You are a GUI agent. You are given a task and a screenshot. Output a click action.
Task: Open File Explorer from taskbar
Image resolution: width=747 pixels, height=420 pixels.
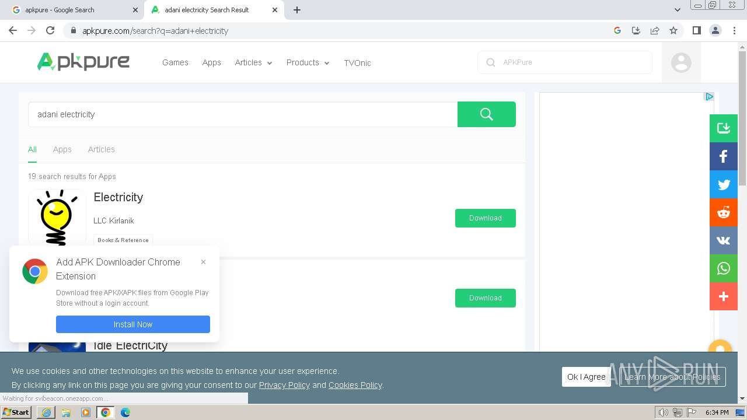pos(66,412)
